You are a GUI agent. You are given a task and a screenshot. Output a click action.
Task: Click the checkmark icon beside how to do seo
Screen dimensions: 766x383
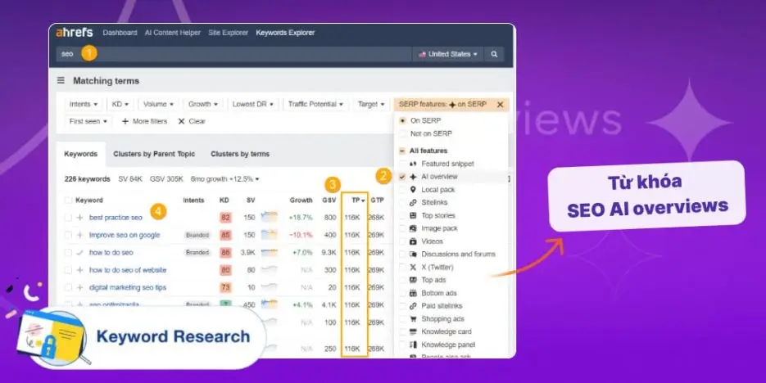(x=79, y=253)
